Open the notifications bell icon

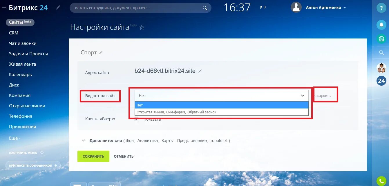[381, 25]
